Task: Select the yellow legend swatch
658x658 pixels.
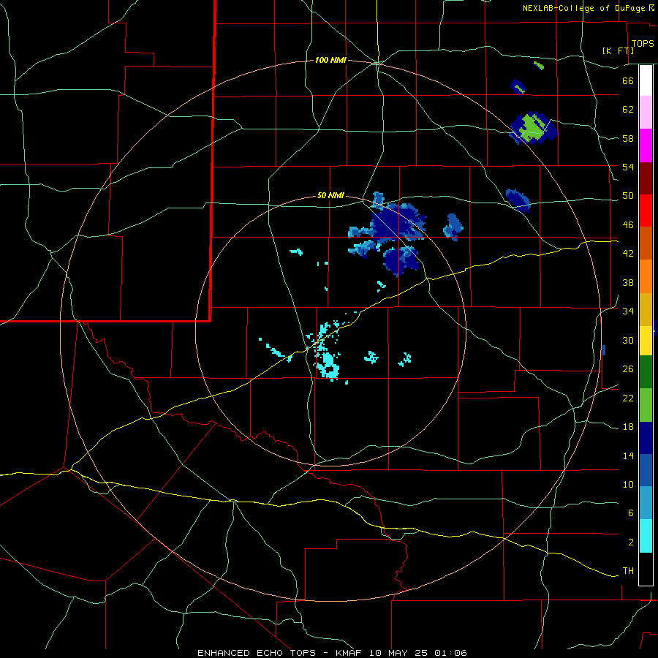Action: [x=646, y=341]
